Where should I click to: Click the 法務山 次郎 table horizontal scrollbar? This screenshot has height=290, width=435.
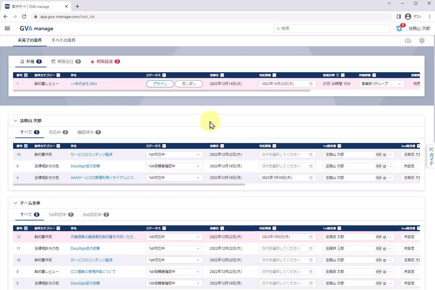[x=129, y=184]
